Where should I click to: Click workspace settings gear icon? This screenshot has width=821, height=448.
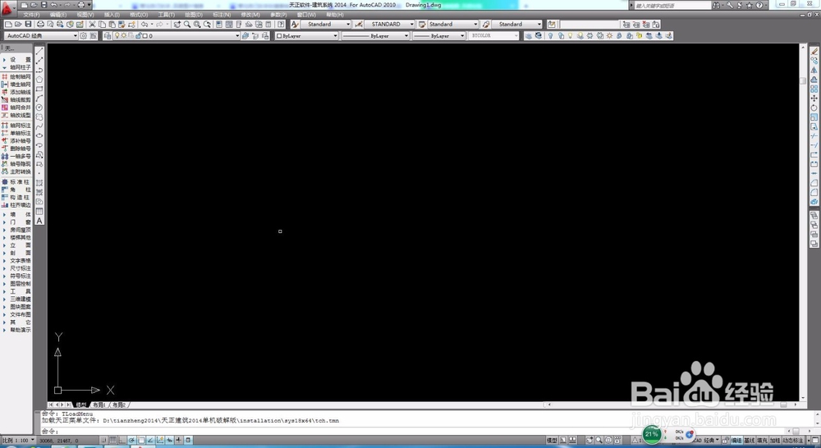coord(83,36)
